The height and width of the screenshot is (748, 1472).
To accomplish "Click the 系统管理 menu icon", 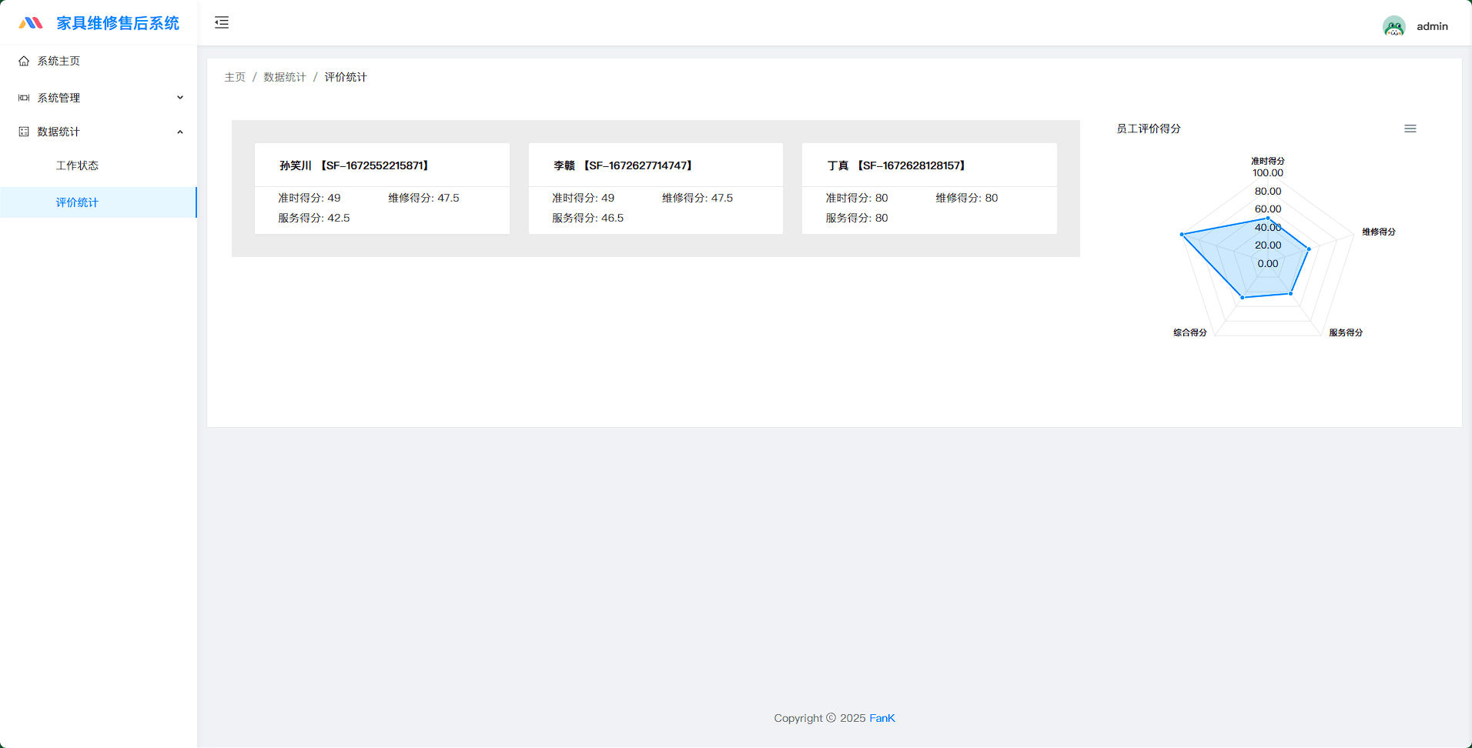I will 24,98.
